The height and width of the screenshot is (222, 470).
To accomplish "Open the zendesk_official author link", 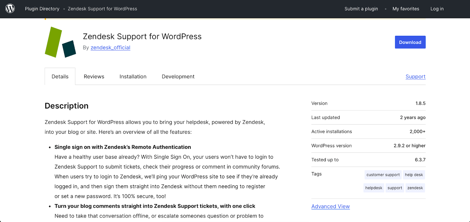I will click(110, 48).
